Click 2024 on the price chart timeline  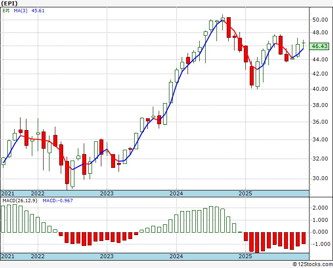pos(176,193)
